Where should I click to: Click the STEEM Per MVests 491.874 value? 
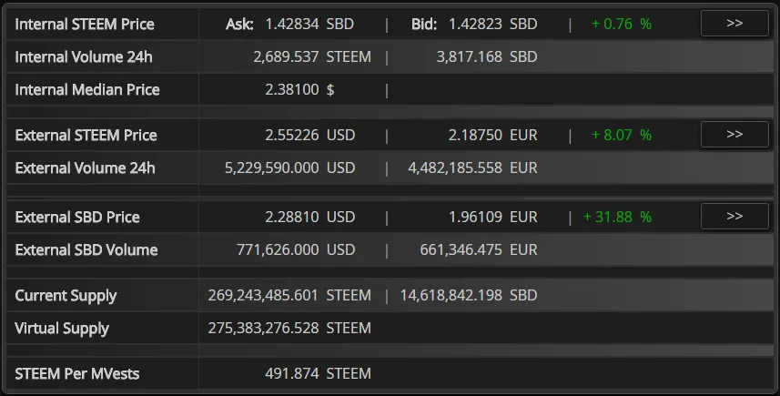tap(292, 373)
